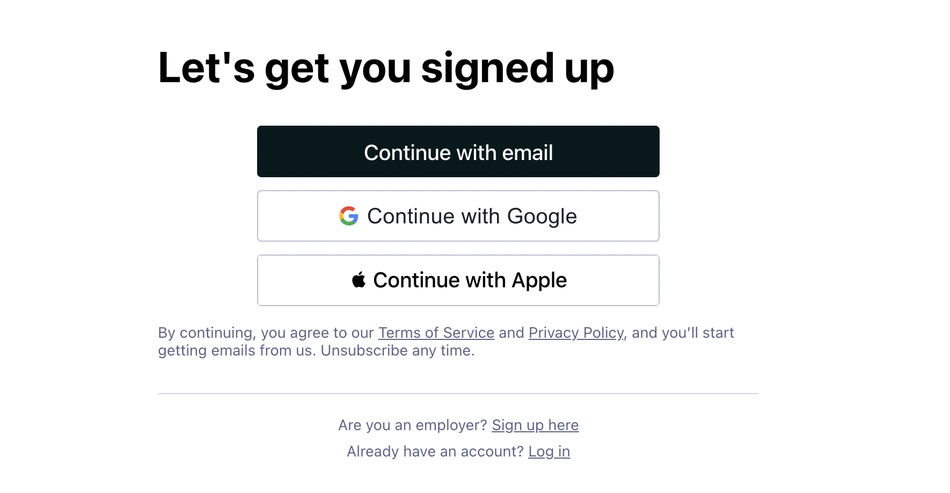Open the Privacy Policy link
The height and width of the screenshot is (493, 950).
[x=576, y=332]
